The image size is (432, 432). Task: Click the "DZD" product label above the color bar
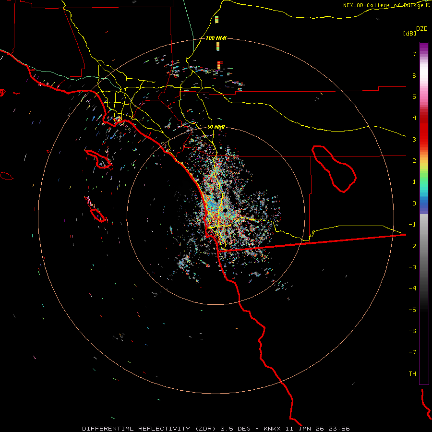(422, 29)
